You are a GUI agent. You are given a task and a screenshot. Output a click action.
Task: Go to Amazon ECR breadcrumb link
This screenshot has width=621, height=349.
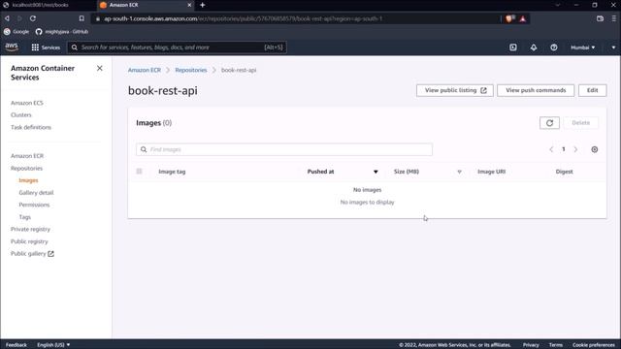click(145, 70)
